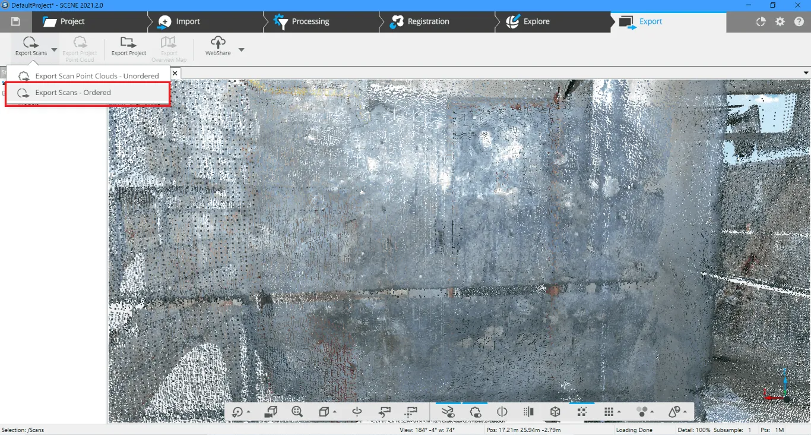811x435 pixels.
Task: Expand the box view options arrow
Action: pos(335,412)
